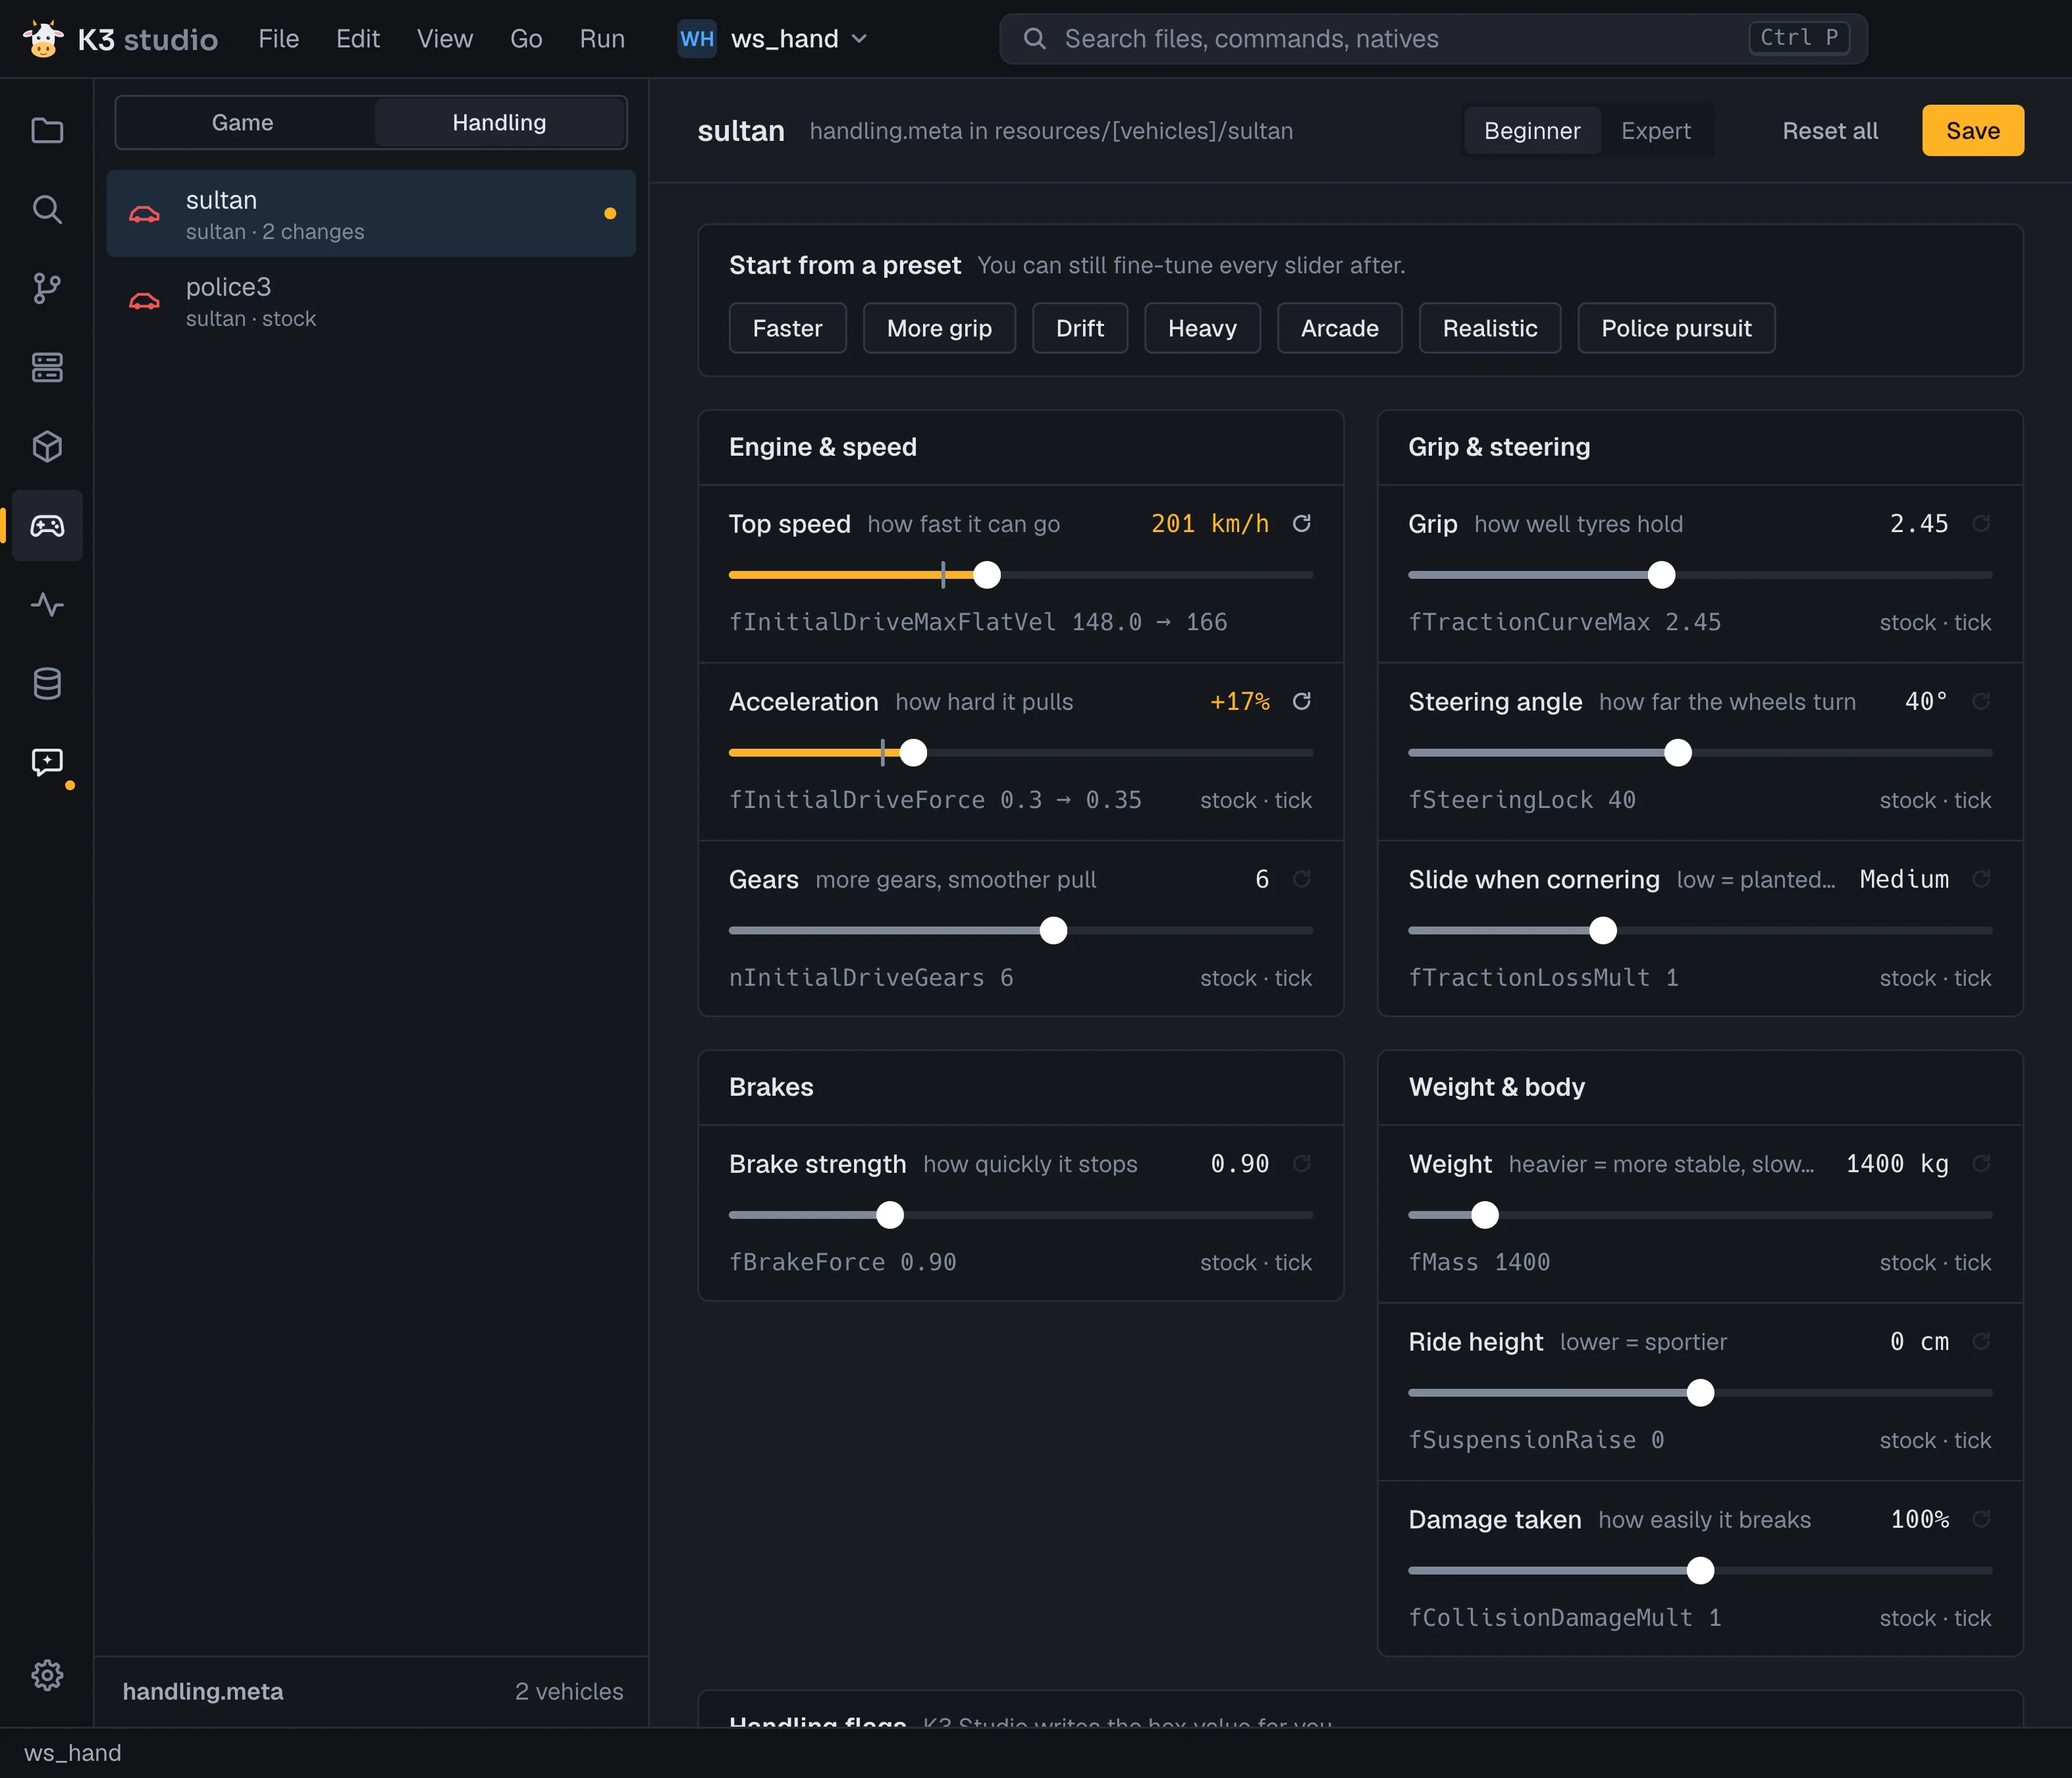2072x1778 pixels.
Task: Click the fMass 1400 parameter text
Action: pyautogui.click(x=1479, y=1262)
